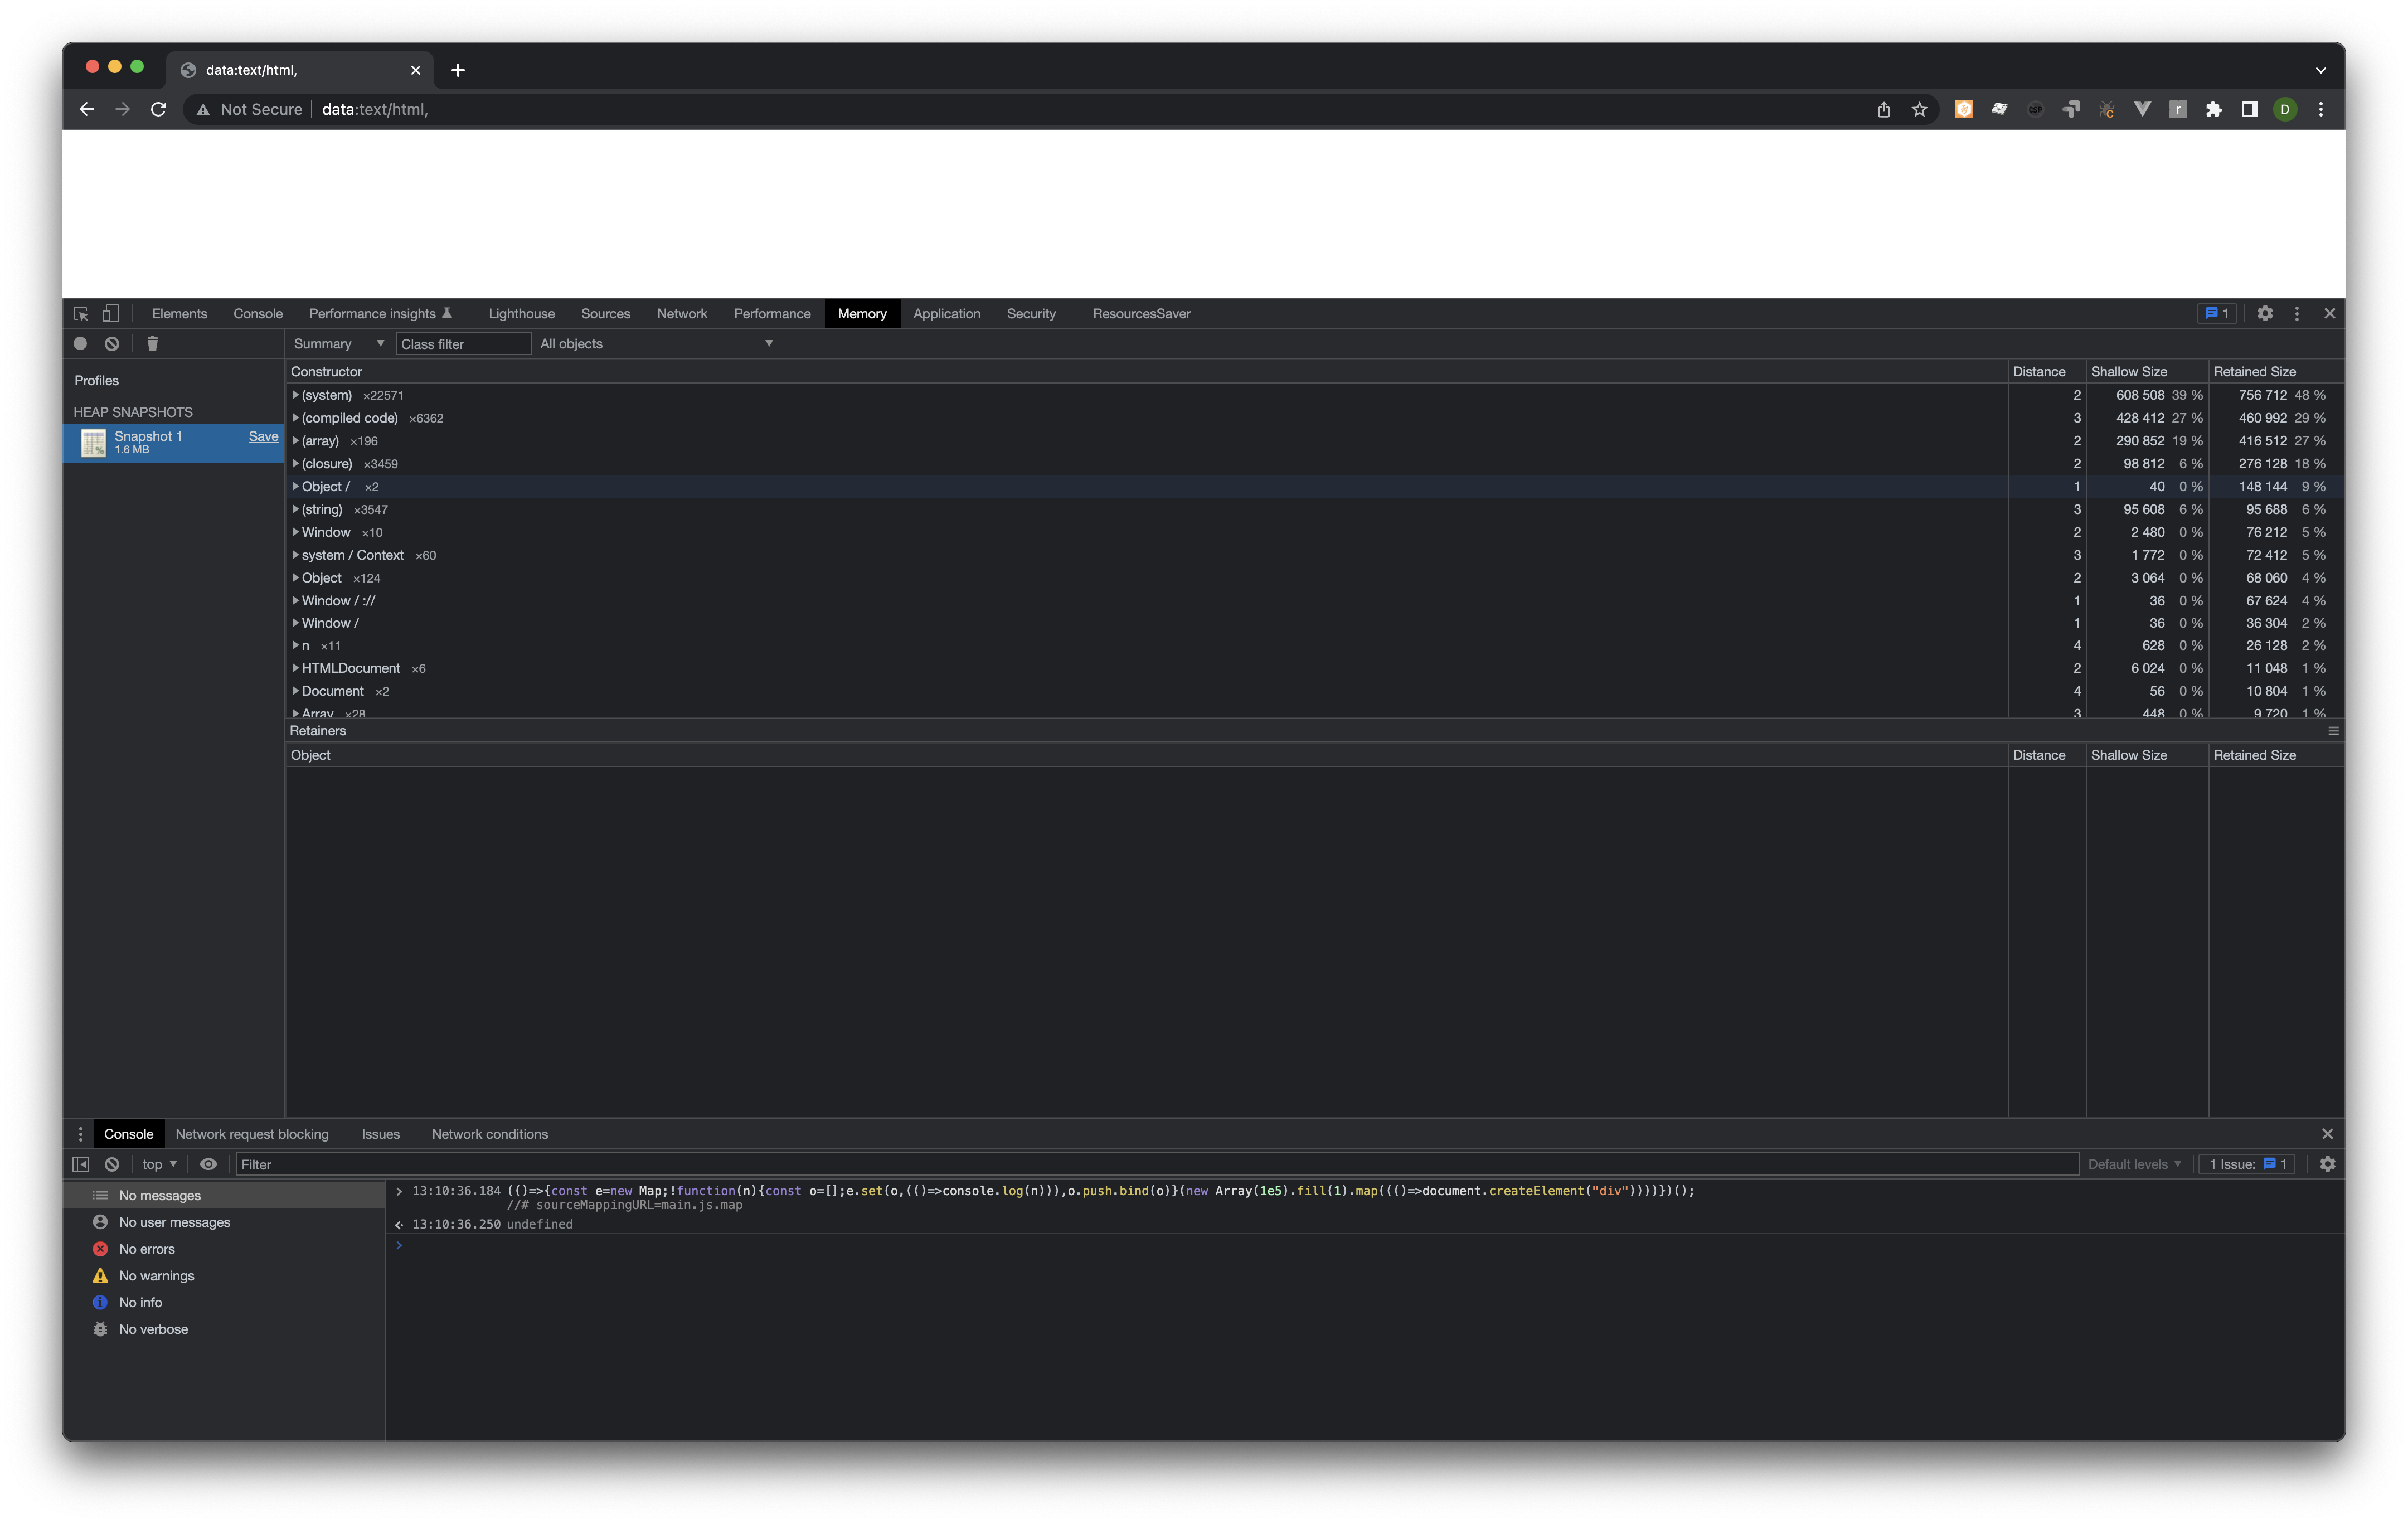Click the clear all profiles icon
The image size is (2408, 1524).
112,343
